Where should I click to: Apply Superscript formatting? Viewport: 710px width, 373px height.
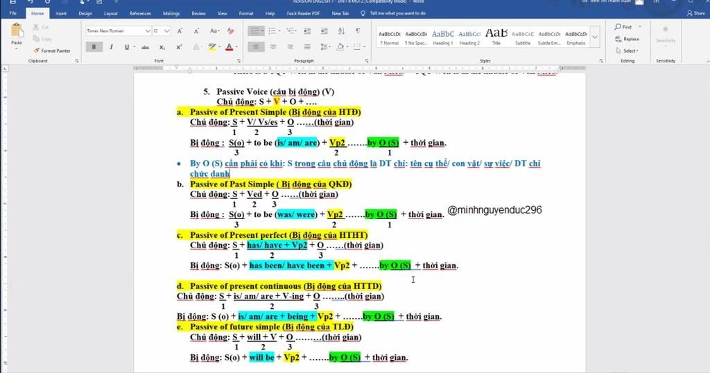pos(180,47)
